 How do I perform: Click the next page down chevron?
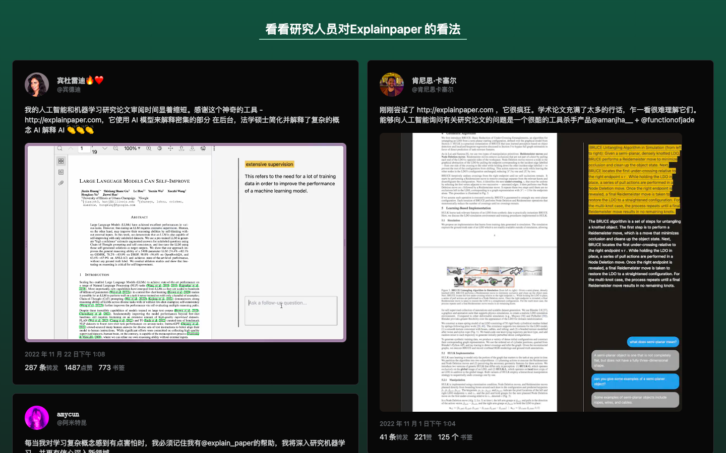pos(105,148)
